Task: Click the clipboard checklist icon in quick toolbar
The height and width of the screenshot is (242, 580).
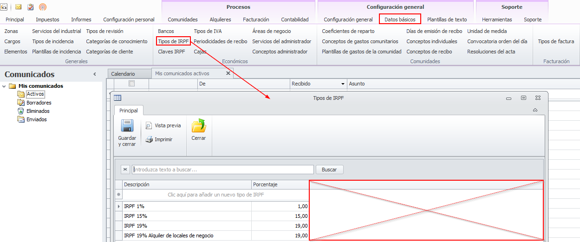Action: (31, 7)
